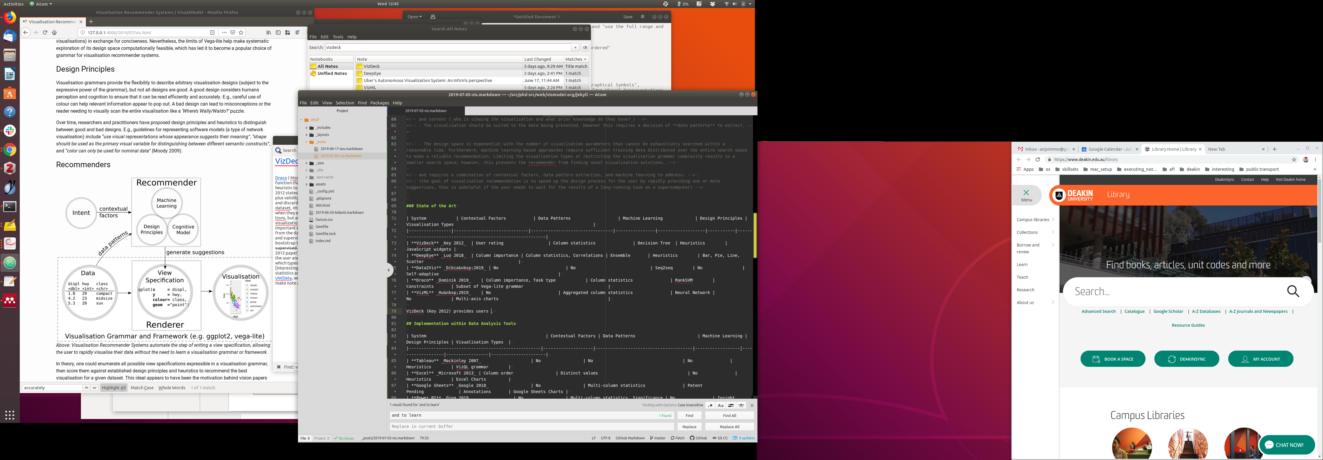1323x460 pixels.
Task: Click the Deakin library search magnifier icon
Action: tap(1293, 291)
